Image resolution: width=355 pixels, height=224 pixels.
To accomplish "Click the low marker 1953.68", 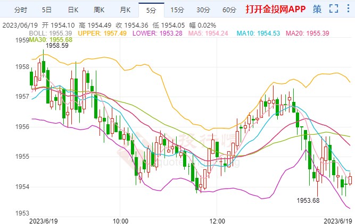I will point(308,200).
